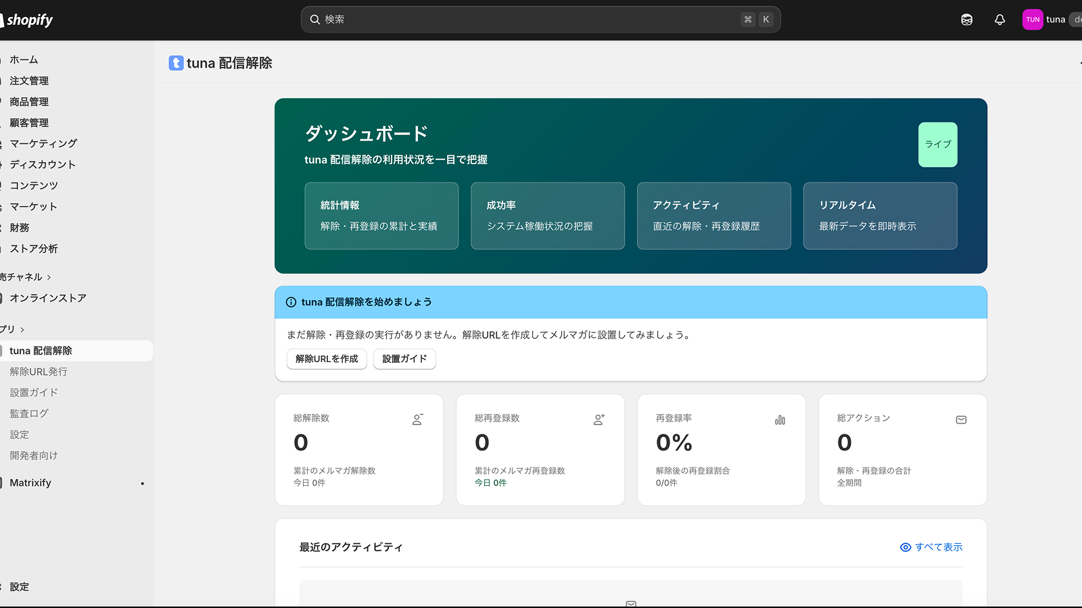Viewport: 1082px width, 608px height.
Task: Click the 今日 0件 text under 総再登録数
Action: click(490, 483)
